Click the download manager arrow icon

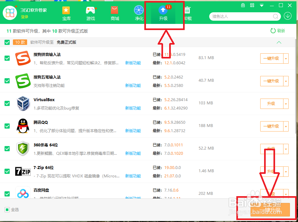tap(288, 16)
